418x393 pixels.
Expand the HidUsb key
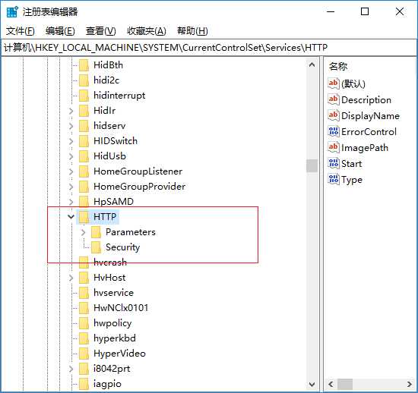71,156
